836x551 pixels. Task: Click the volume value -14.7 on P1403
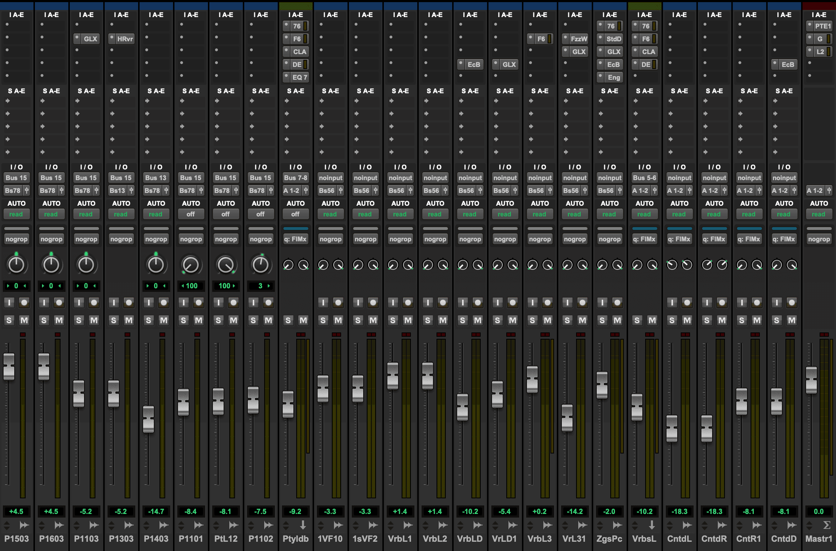pos(156,511)
